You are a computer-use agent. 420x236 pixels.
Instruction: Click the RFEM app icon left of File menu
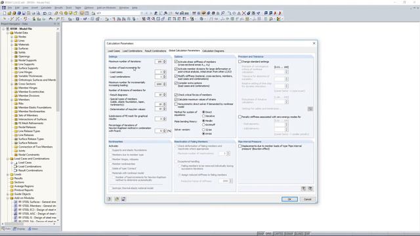click(x=4, y=8)
